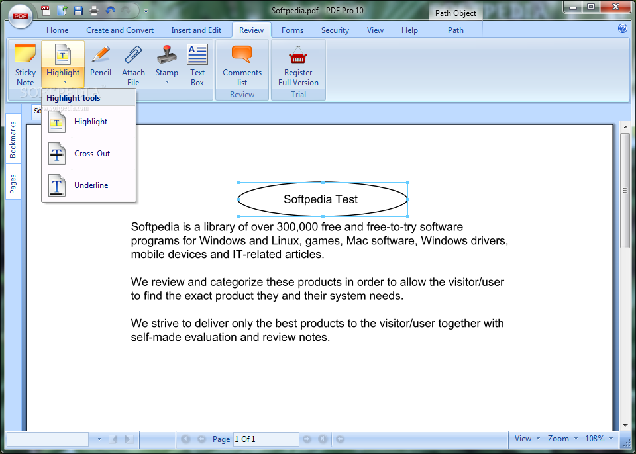Open the Bookmarks side panel tab
Viewport: 636px width, 454px height.
click(13, 140)
